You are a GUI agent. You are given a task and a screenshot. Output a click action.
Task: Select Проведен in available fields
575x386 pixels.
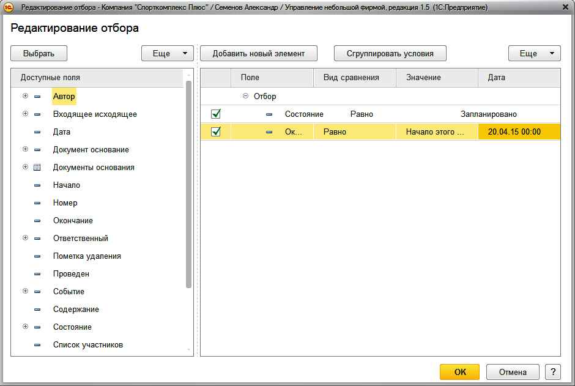(x=71, y=274)
